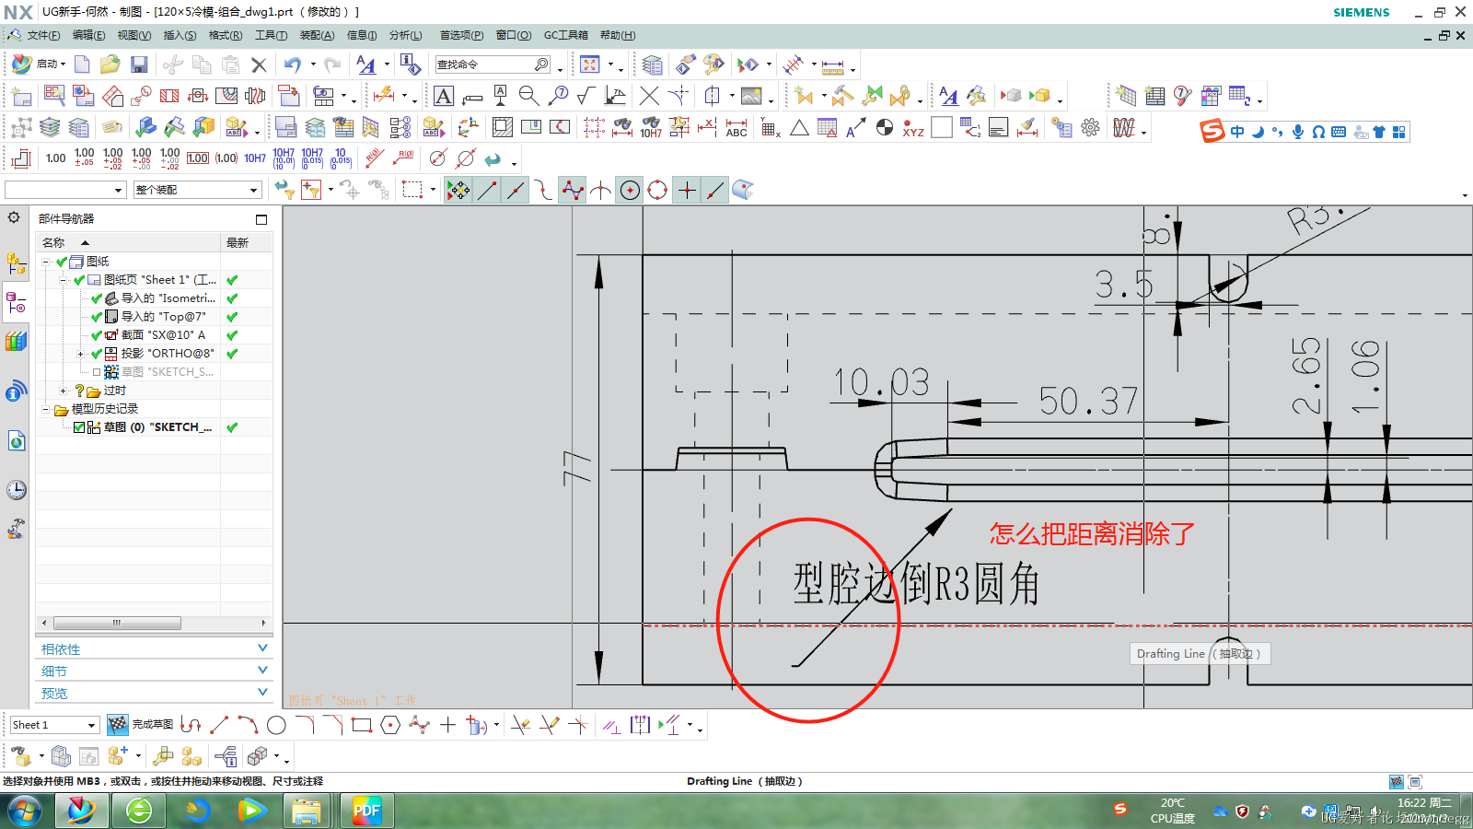Select the Note annotation 'A' tool
The height and width of the screenshot is (829, 1473).
[444, 96]
